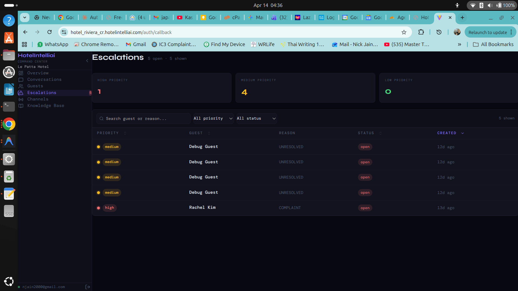Viewport: 518px width, 291px height.
Task: Open the Chrome extensions puzzle icon
Action: coord(421,32)
